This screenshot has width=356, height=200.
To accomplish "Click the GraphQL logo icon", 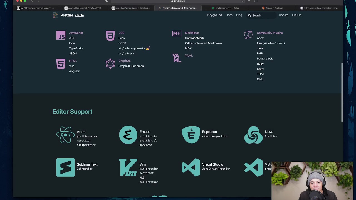I will pos(110,64).
